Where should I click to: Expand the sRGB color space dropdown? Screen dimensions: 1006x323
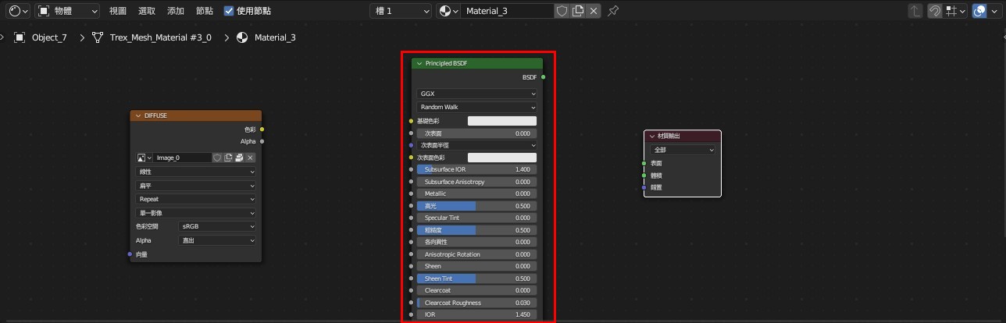click(217, 226)
